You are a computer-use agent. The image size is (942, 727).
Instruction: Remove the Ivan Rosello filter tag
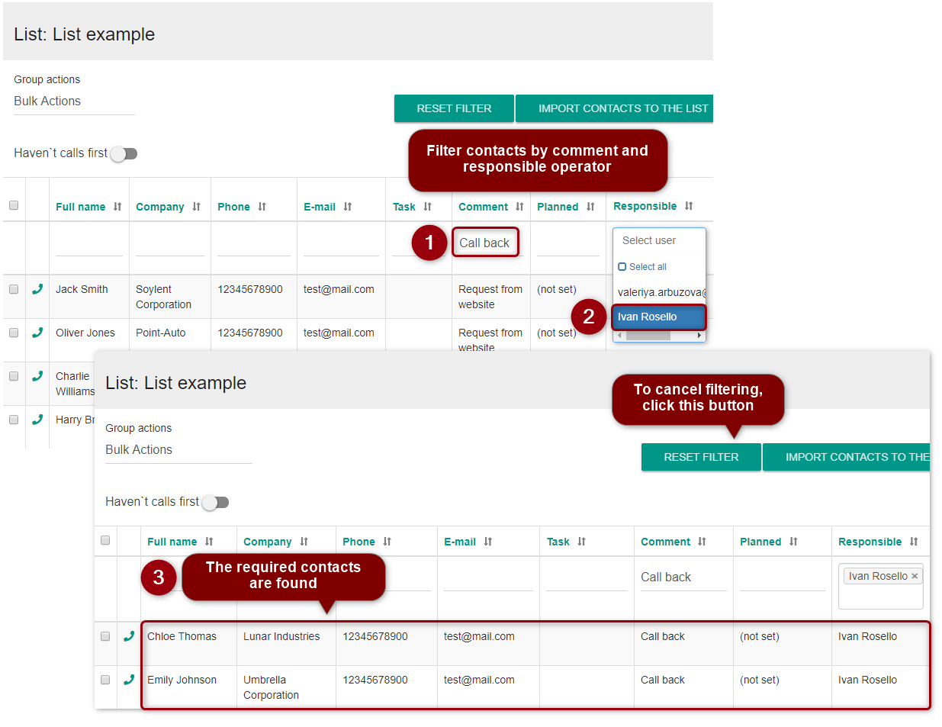(x=915, y=576)
